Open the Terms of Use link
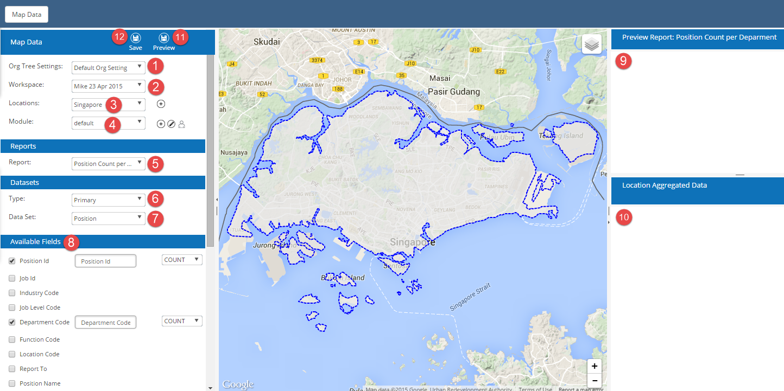784x391 pixels. click(535, 389)
